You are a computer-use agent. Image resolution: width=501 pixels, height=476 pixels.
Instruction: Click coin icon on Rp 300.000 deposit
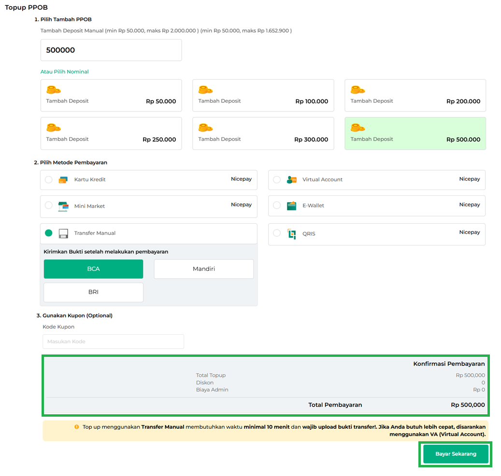(205, 128)
